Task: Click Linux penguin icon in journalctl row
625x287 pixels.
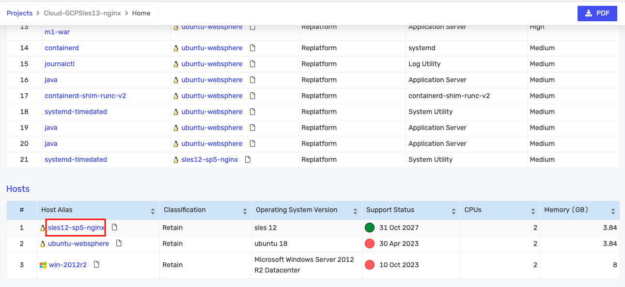Action: click(176, 64)
